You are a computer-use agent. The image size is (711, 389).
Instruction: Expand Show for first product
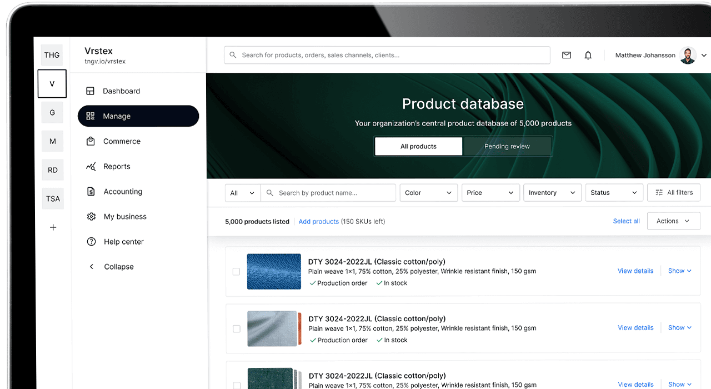point(680,271)
